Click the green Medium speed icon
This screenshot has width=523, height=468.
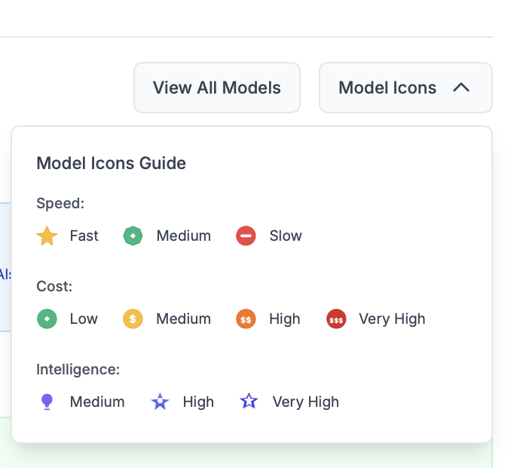[x=133, y=236]
